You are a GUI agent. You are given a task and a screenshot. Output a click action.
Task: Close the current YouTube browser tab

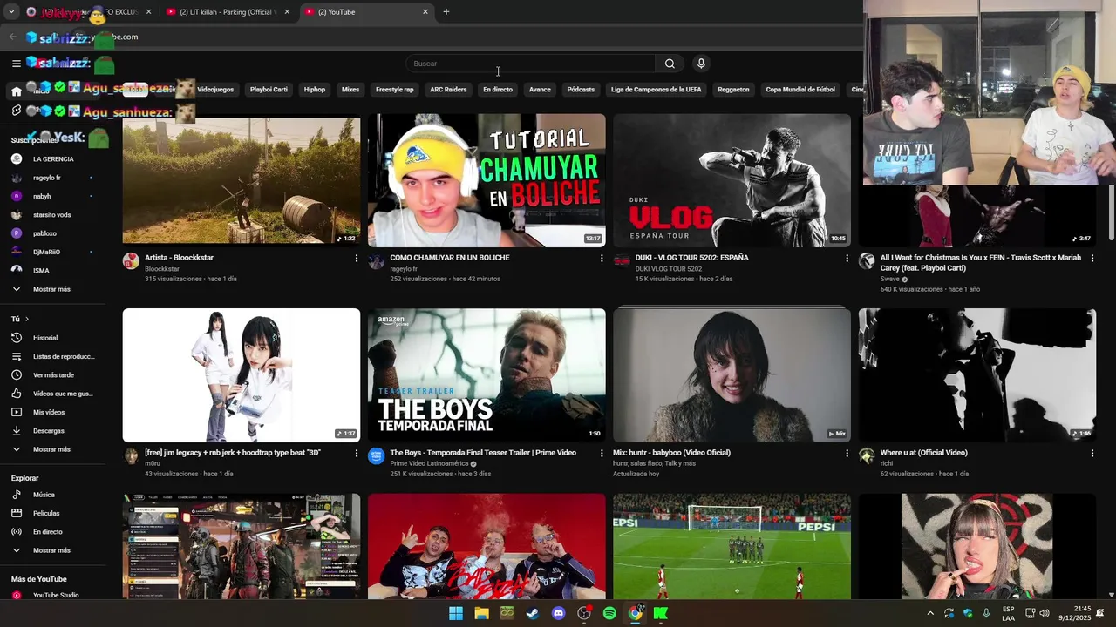[x=425, y=12]
